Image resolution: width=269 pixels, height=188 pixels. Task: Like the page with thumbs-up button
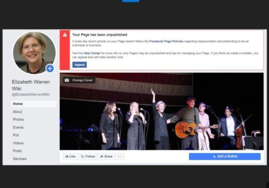point(70,156)
